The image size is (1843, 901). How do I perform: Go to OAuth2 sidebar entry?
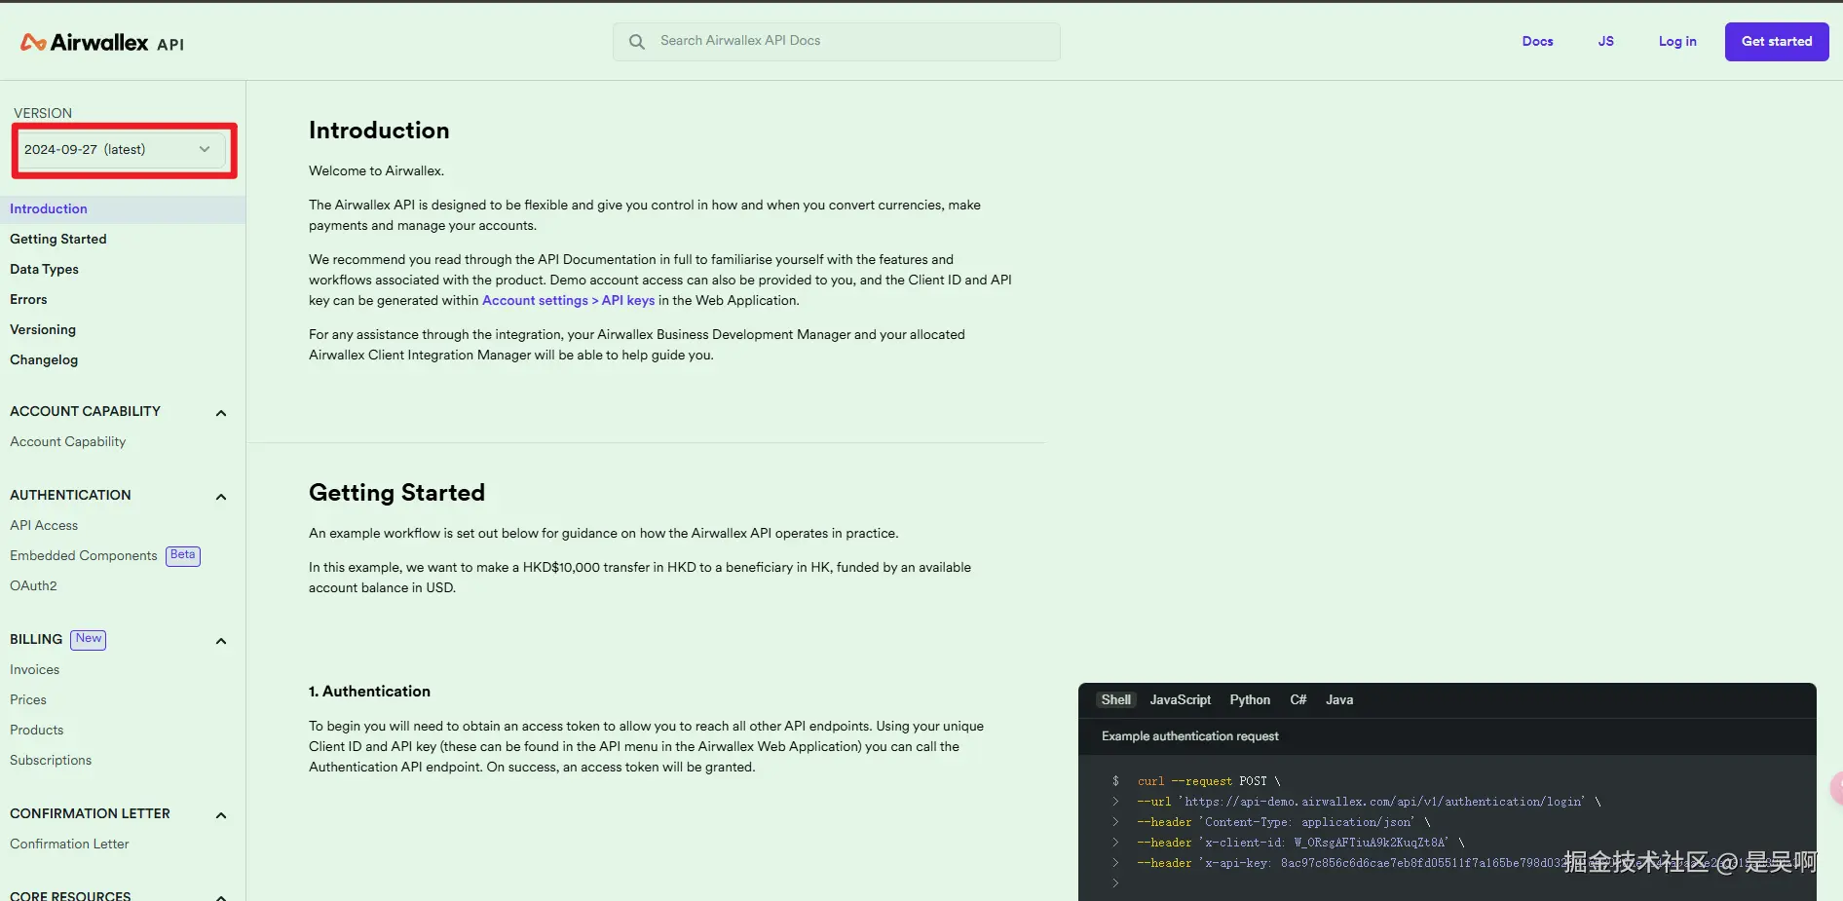pyautogui.click(x=34, y=586)
